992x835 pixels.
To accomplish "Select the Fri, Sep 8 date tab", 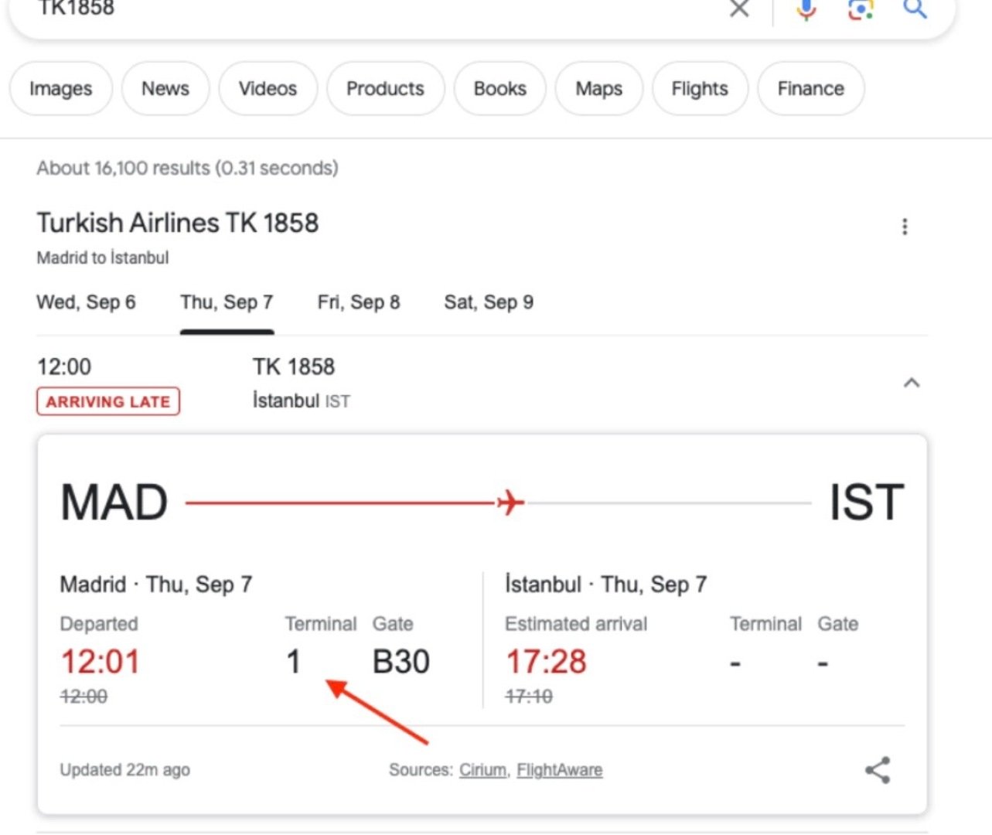I will [359, 302].
